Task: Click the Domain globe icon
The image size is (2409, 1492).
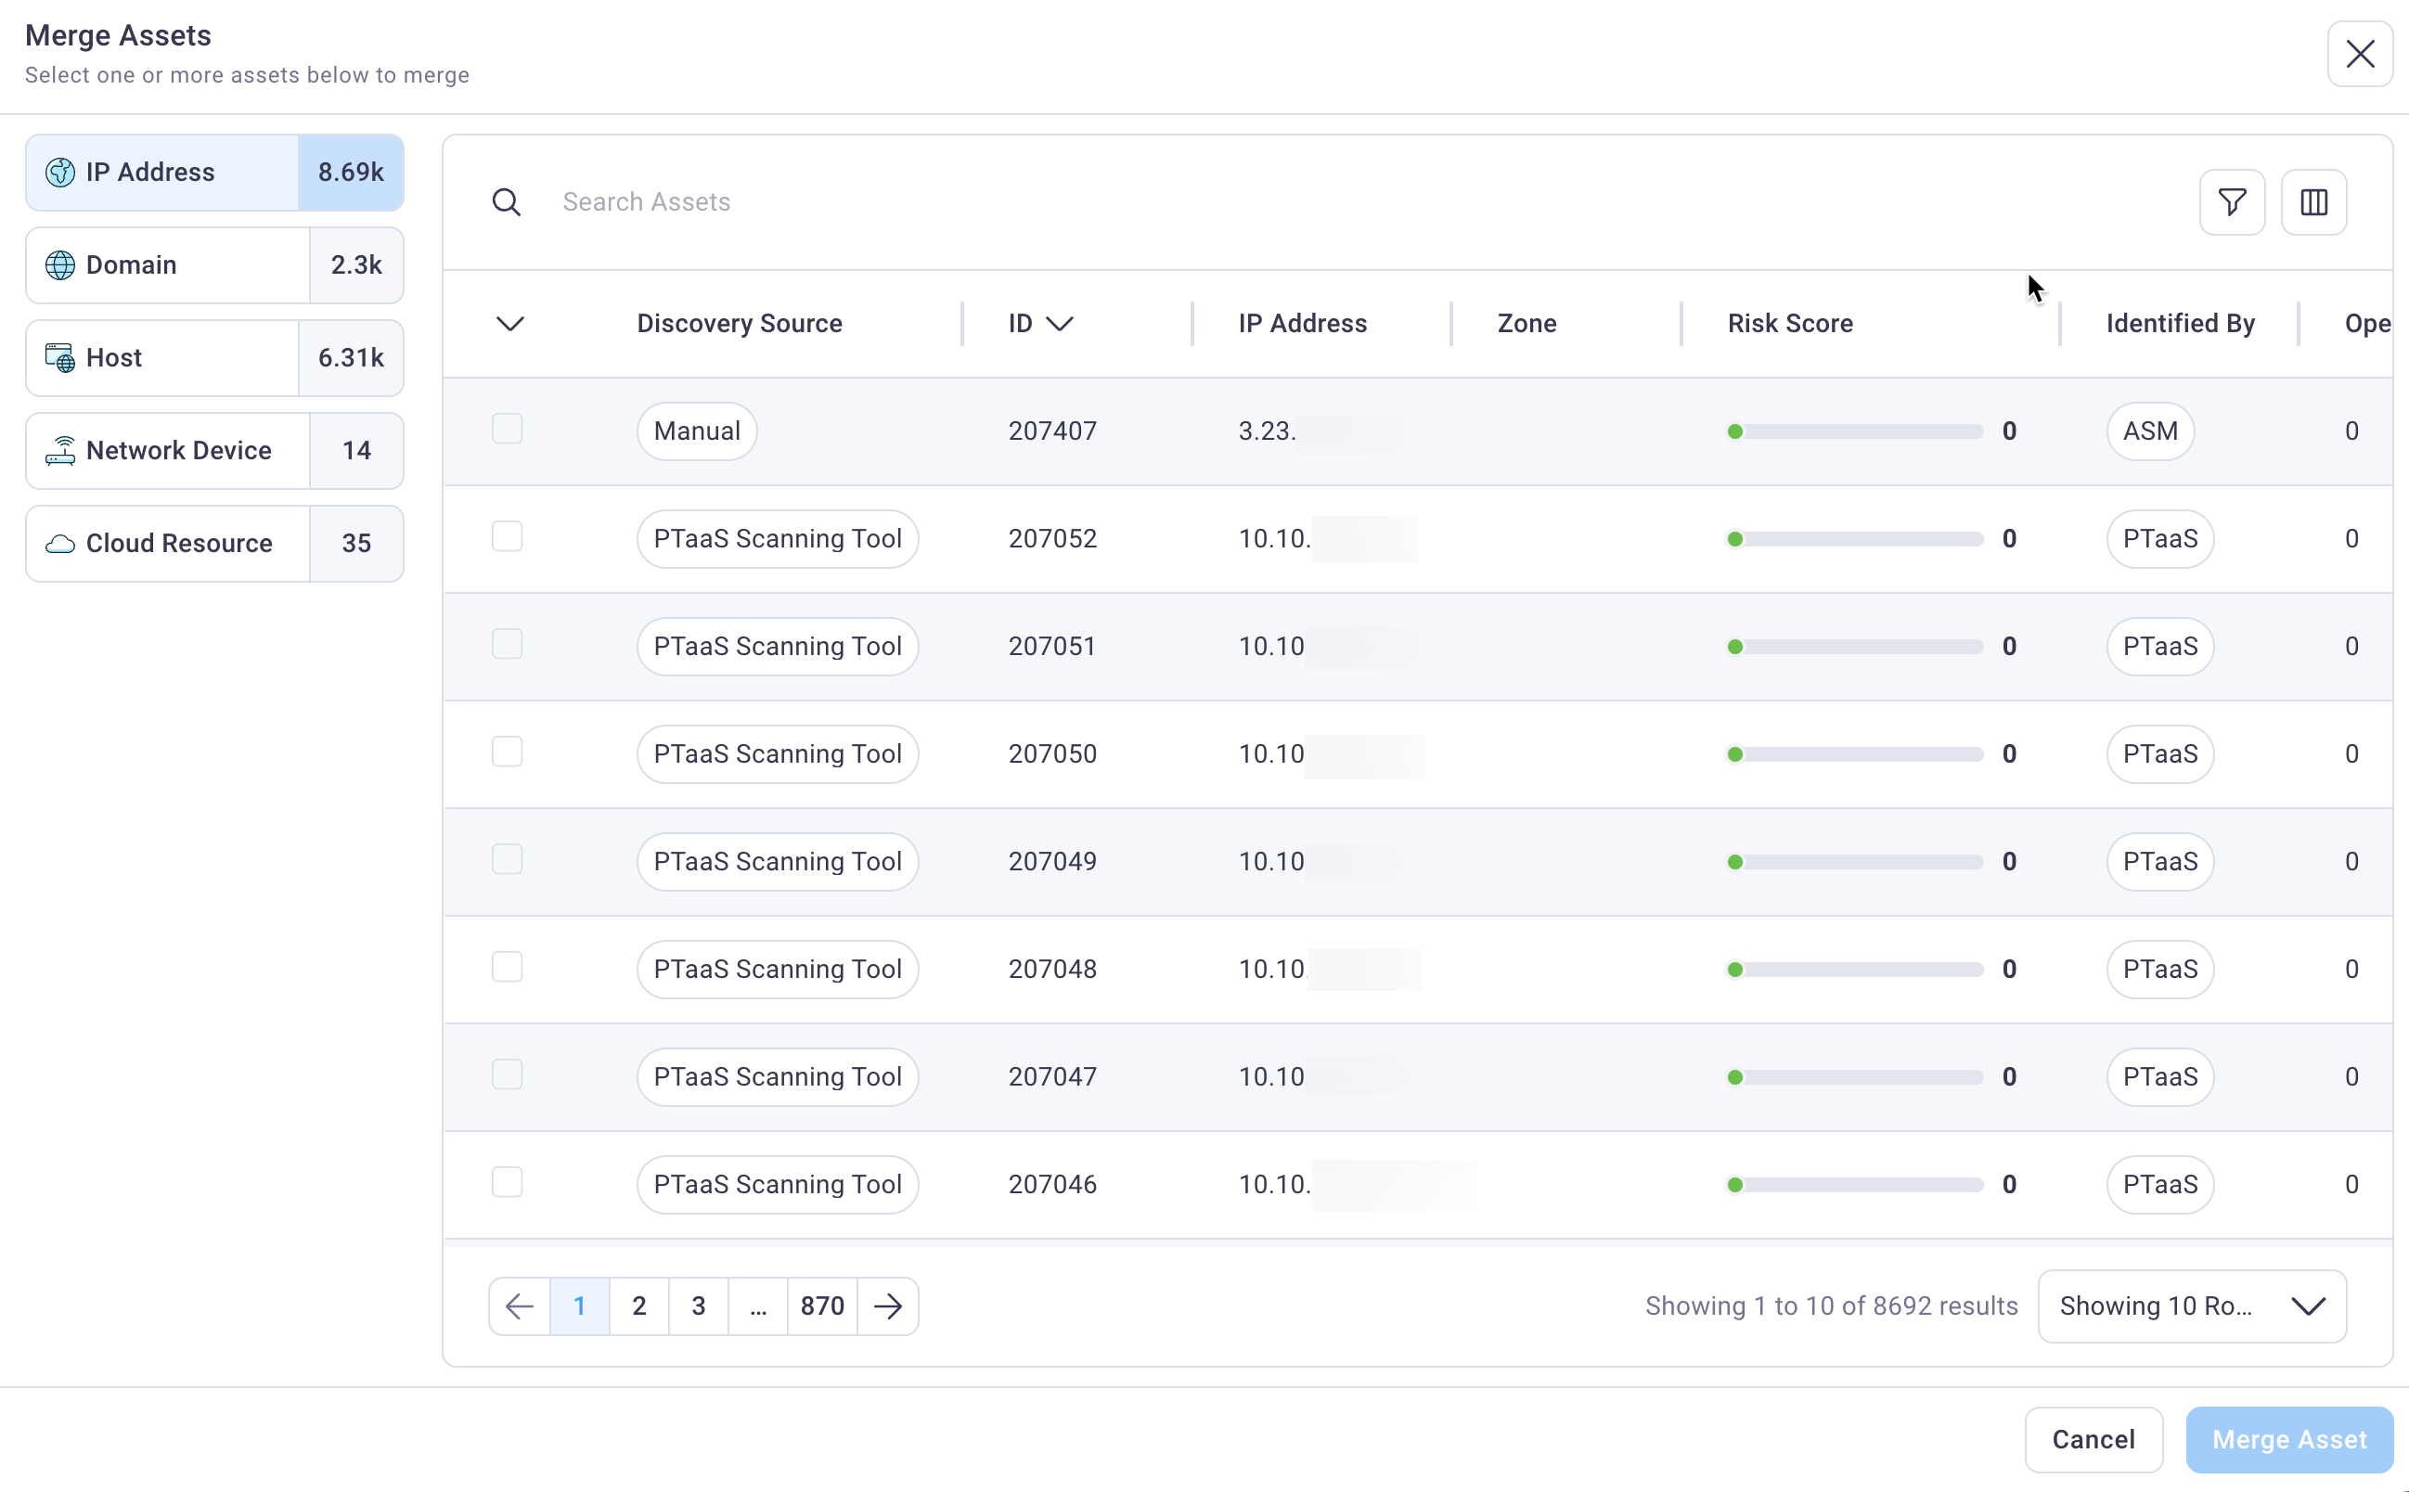Action: 60,264
